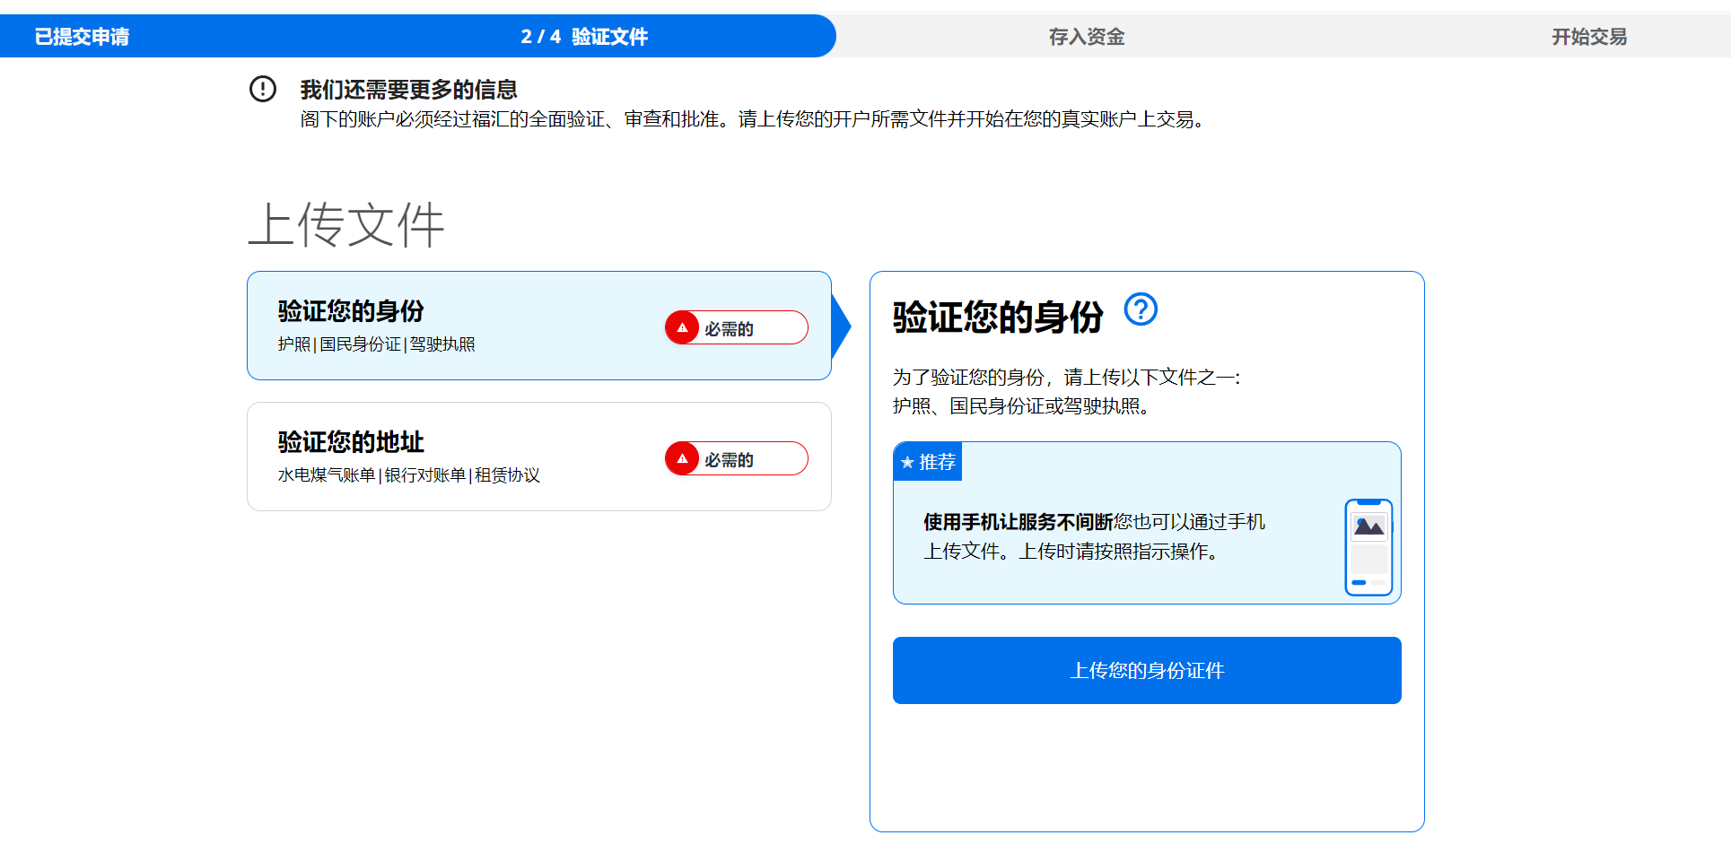Click red warning icon in identity card
This screenshot has width=1731, height=844.
pos(682,327)
